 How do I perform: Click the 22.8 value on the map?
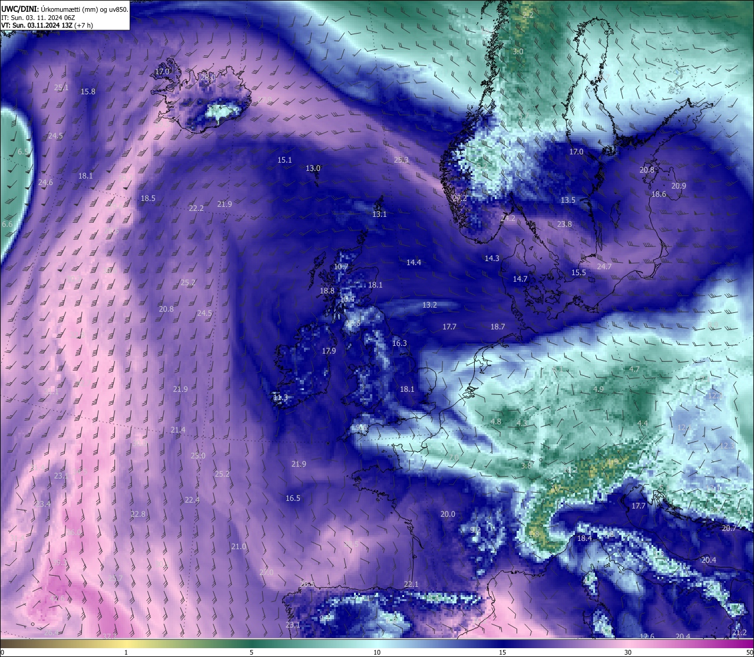click(x=138, y=514)
